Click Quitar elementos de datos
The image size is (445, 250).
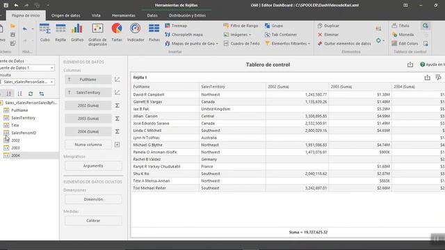[x=344, y=43]
